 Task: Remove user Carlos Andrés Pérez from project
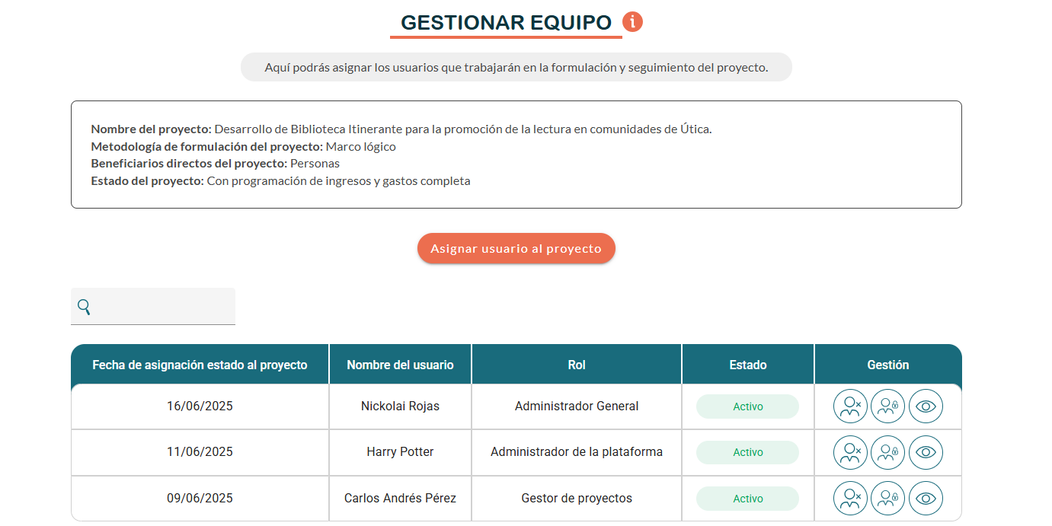[x=850, y=499]
